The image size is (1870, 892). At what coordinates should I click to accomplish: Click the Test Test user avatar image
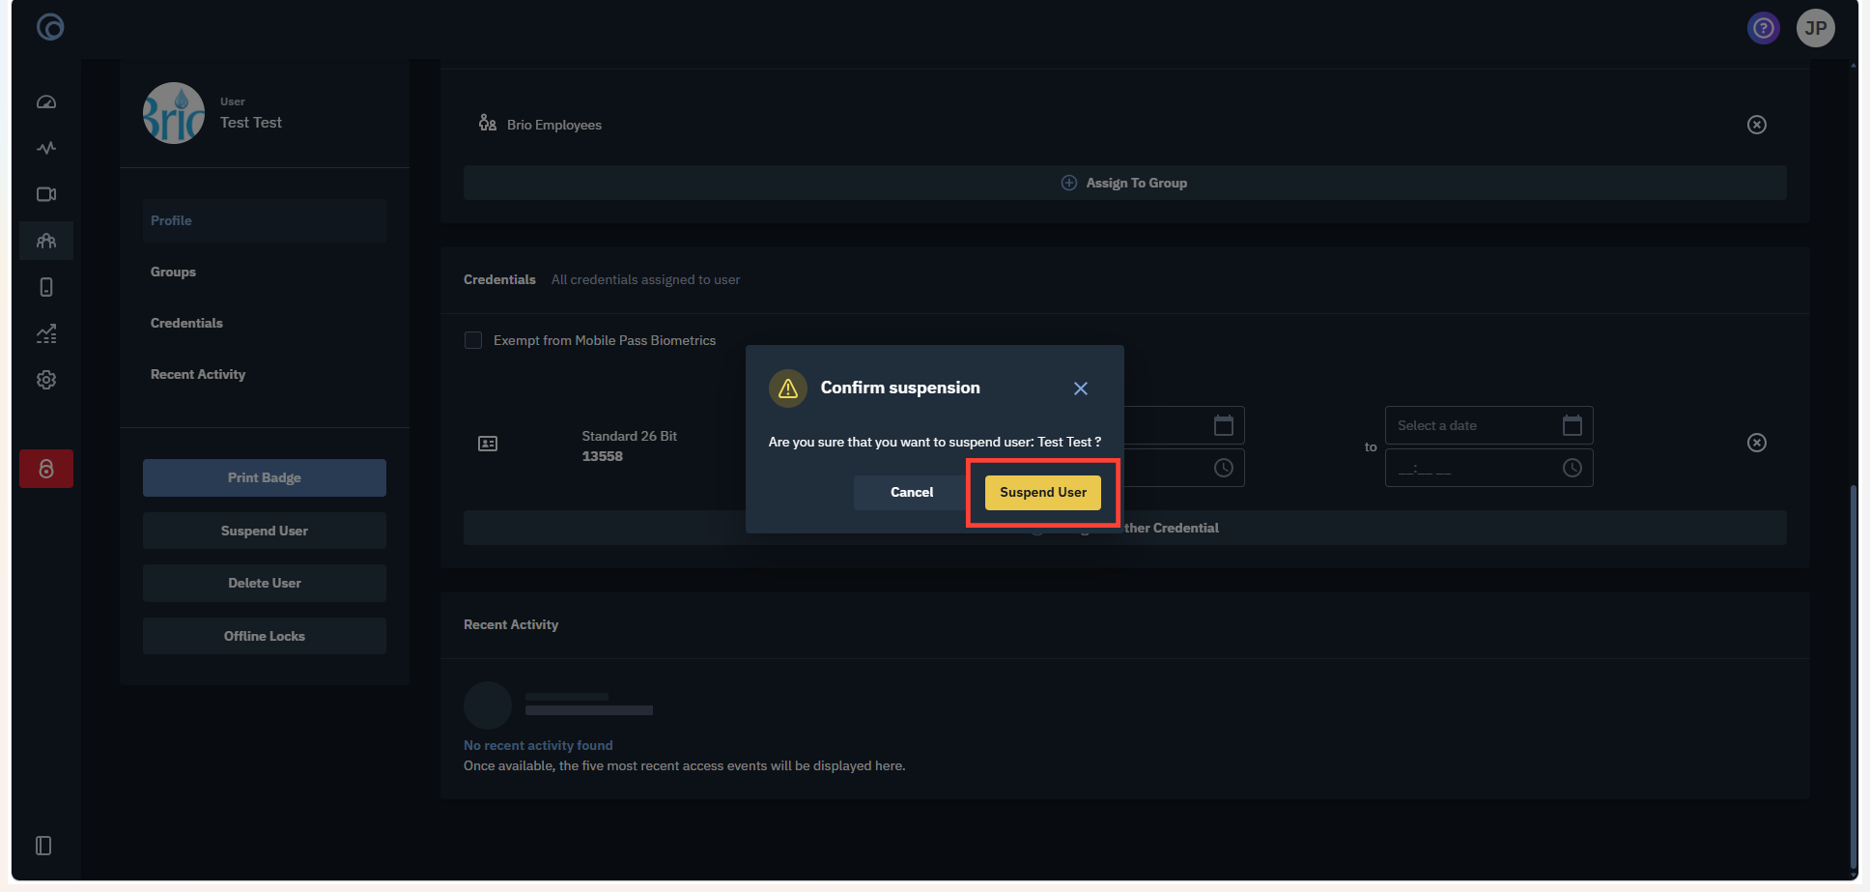click(174, 113)
